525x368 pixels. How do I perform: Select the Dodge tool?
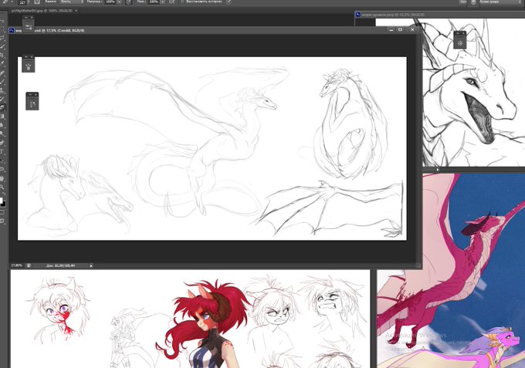2,133
